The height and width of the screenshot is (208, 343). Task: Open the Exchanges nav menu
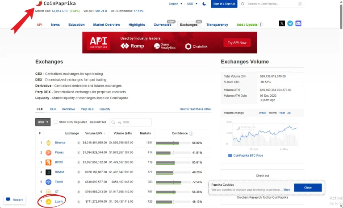click(x=188, y=24)
